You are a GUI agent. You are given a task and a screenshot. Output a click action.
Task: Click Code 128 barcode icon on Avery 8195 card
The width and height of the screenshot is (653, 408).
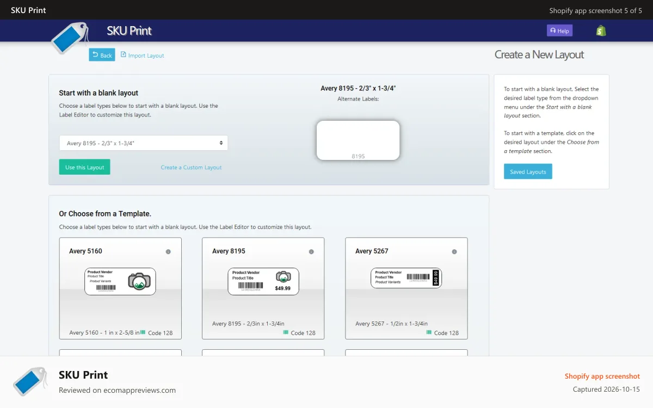286,332
